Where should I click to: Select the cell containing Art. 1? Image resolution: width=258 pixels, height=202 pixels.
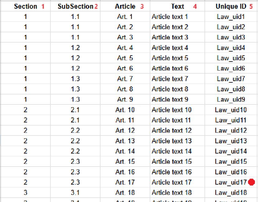125,17
